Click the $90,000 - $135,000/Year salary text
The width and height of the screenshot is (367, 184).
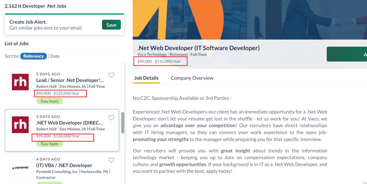click(x=159, y=61)
